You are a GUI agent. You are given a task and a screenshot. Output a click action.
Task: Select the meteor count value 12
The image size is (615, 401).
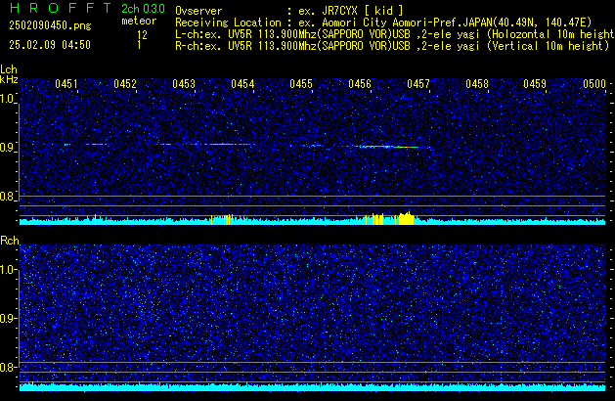(x=142, y=35)
